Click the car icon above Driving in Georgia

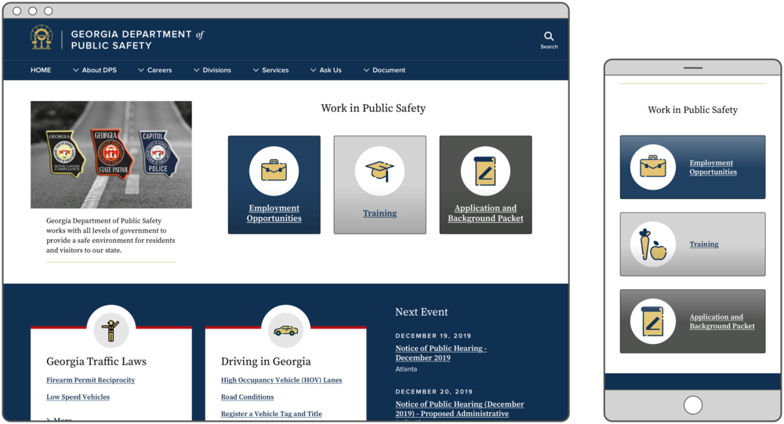[285, 330]
